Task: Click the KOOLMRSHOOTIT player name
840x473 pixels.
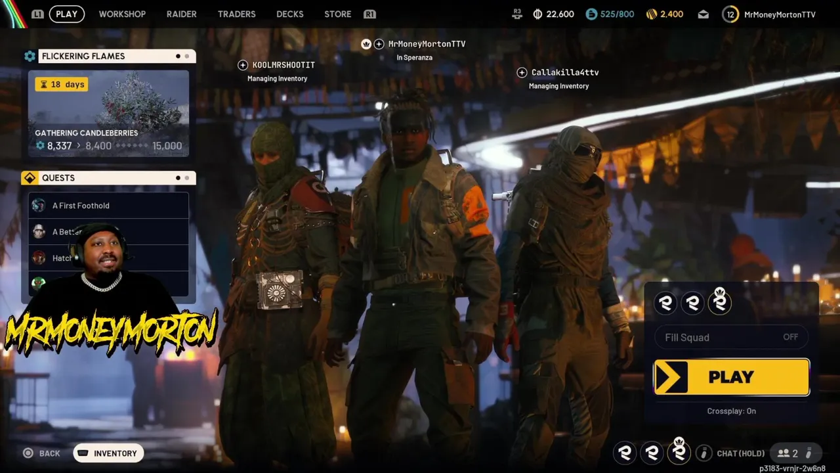Action: pos(283,65)
